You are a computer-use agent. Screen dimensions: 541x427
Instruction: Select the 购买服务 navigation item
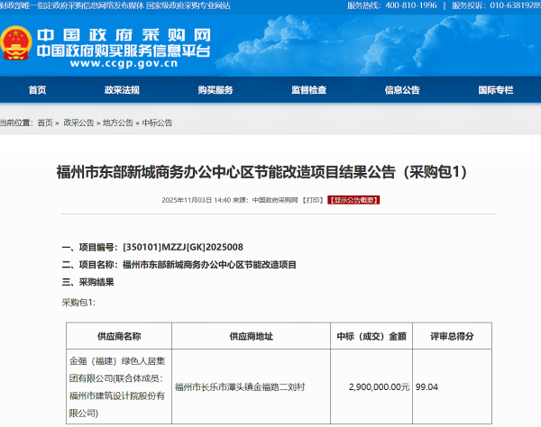[x=215, y=90]
